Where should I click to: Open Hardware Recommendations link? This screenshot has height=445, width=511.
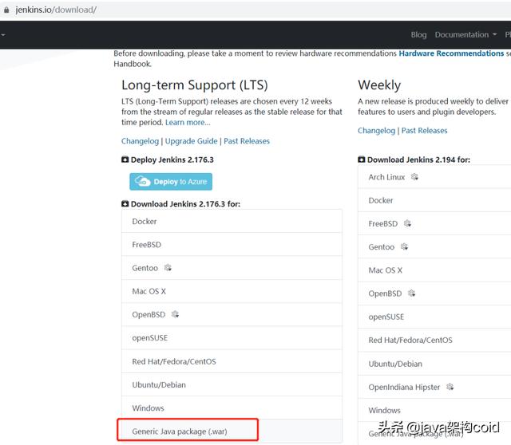pyautogui.click(x=451, y=53)
